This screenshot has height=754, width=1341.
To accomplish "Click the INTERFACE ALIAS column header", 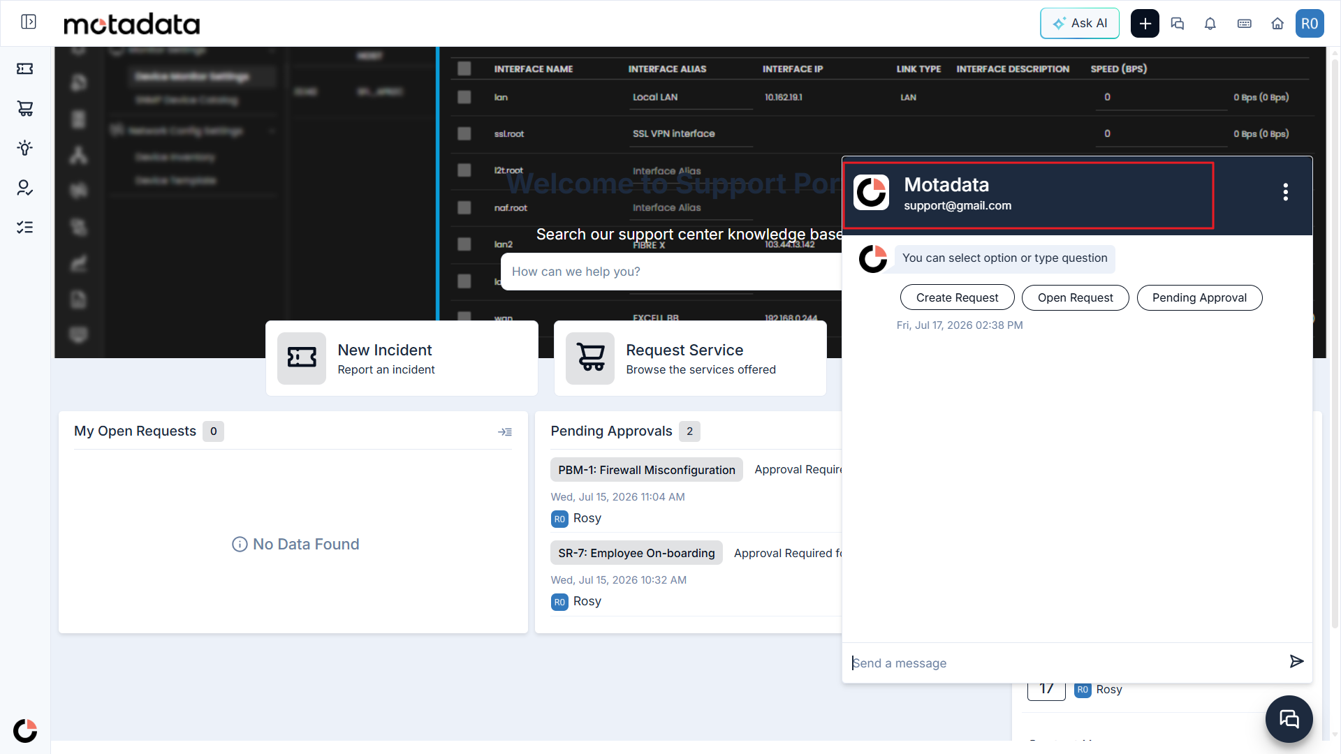I will (x=667, y=69).
